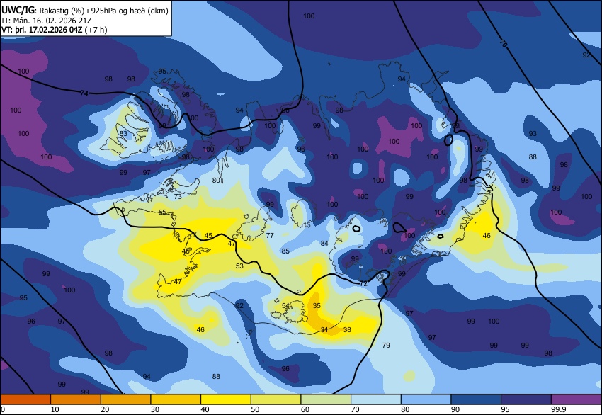Pick the yellow-green 60–70 legend swatch
The image size is (602, 415).
326,399
